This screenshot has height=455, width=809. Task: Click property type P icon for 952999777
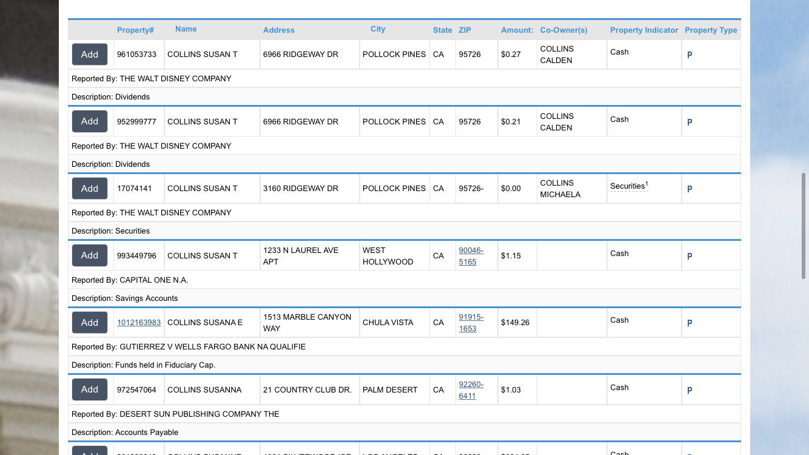(690, 122)
